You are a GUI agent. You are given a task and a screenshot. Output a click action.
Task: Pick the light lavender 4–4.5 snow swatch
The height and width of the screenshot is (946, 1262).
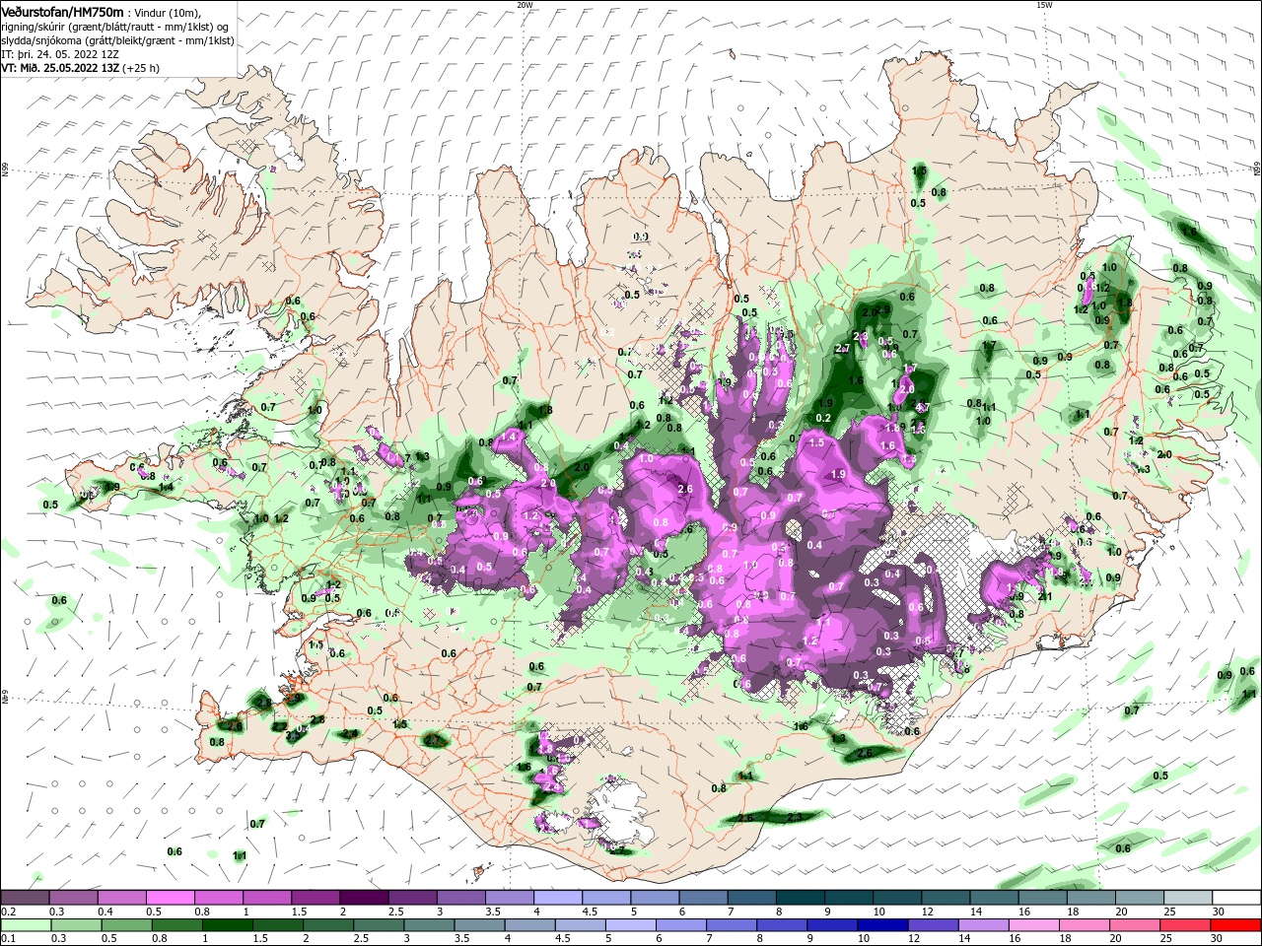click(558, 898)
